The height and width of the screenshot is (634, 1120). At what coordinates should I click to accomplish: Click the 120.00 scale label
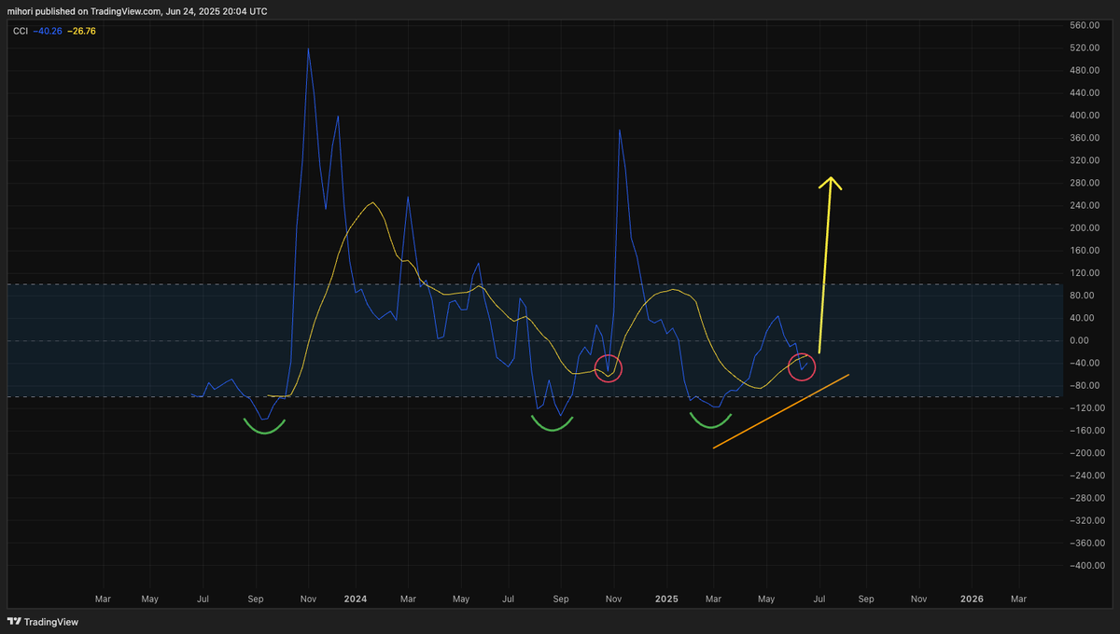[x=1084, y=273]
